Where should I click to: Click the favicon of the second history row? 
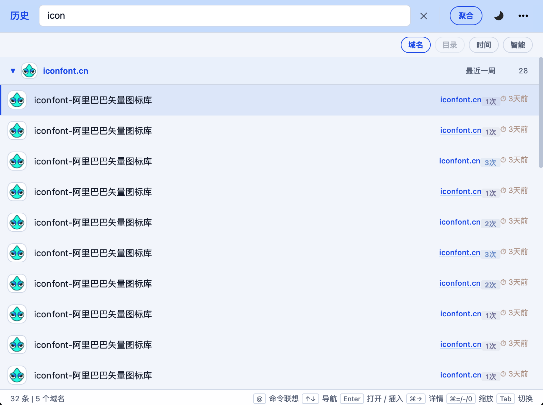pos(17,130)
